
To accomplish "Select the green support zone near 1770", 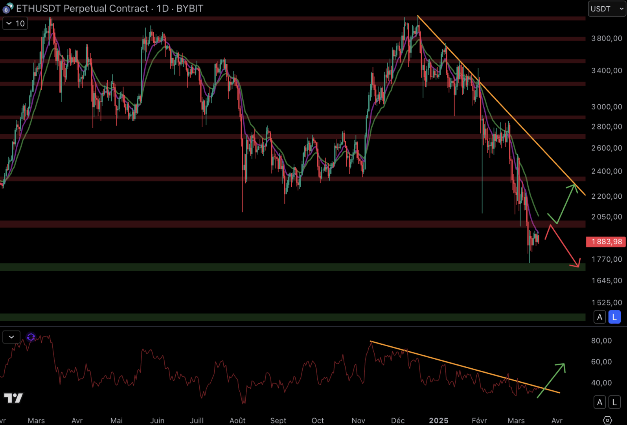I will (275, 267).
